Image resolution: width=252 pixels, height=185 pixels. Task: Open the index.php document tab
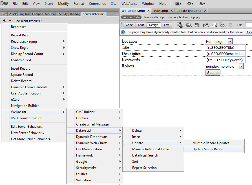pyautogui.click(x=160, y=11)
